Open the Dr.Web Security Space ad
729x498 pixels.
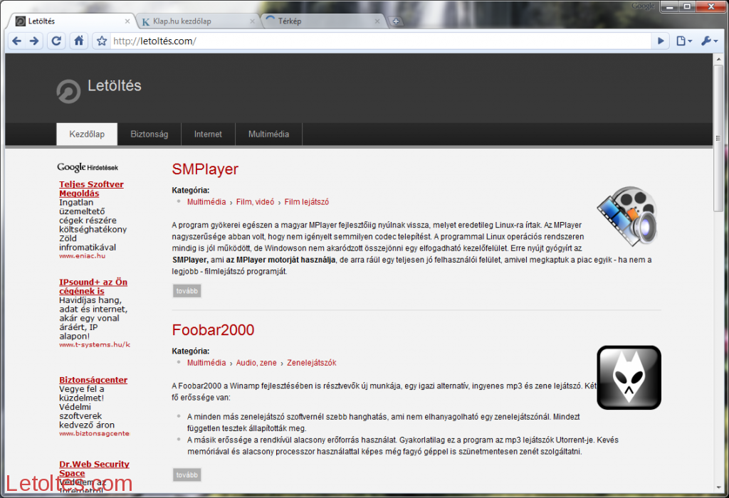tap(94, 469)
